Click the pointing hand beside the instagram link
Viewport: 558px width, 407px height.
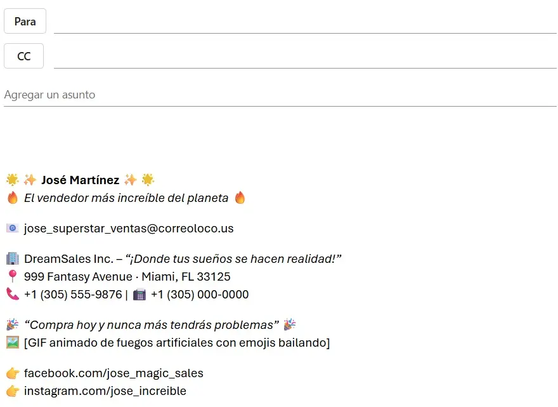(12, 390)
